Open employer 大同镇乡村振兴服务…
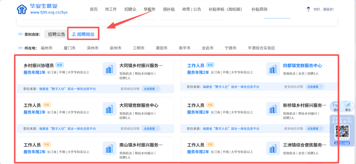356x164 pixels. click(x=141, y=66)
